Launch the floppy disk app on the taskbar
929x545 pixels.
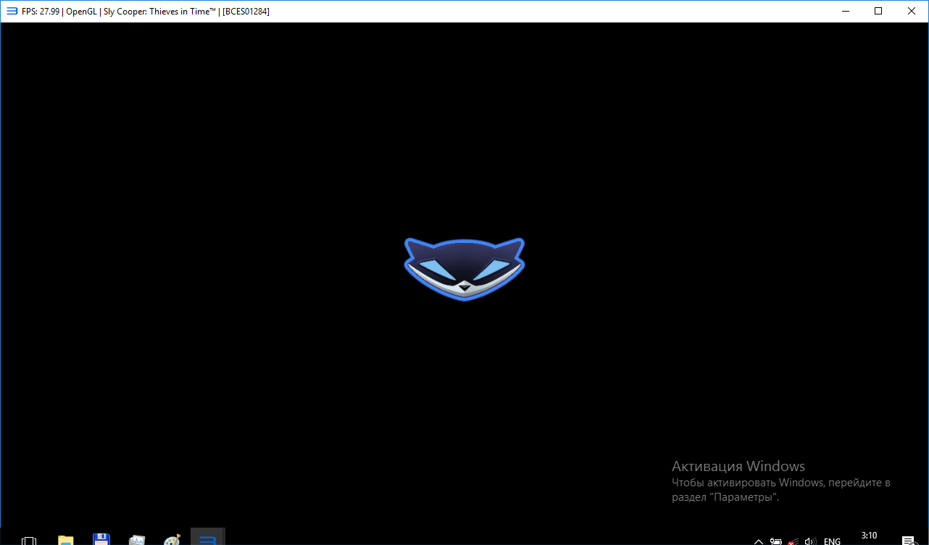click(101, 540)
